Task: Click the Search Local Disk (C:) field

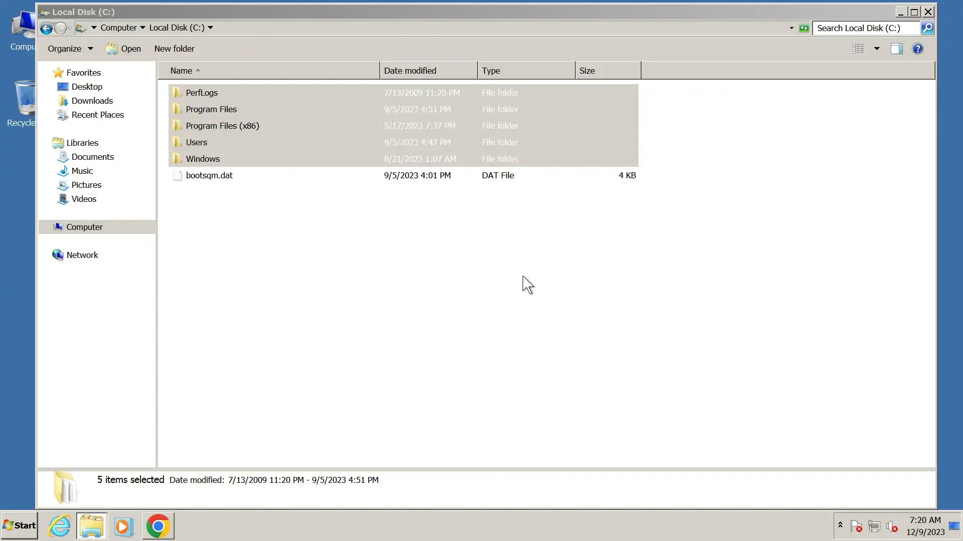Action: [x=865, y=28]
